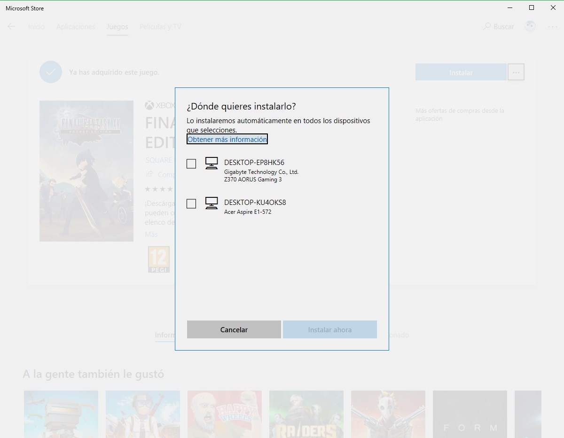Click the DESKTOP-EP8HK56 computer icon
Image resolution: width=564 pixels, height=438 pixels.
(x=211, y=163)
